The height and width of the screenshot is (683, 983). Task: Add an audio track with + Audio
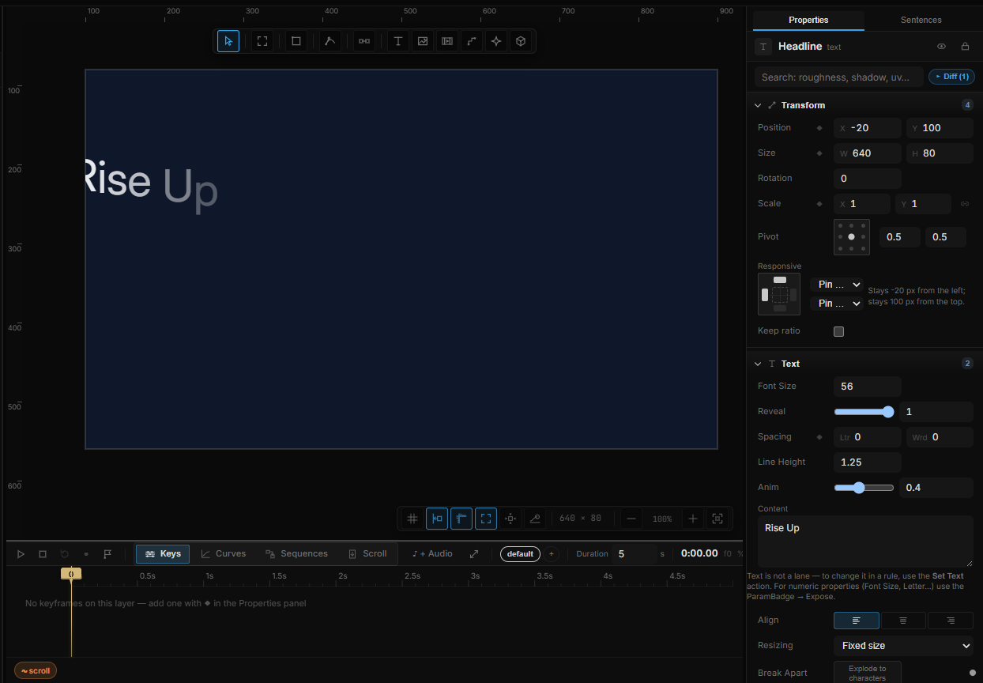pos(432,554)
